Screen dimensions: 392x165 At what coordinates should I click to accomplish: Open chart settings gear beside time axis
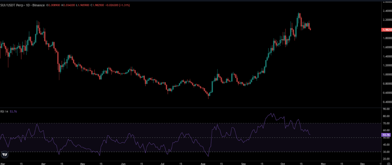[x=389, y=163]
